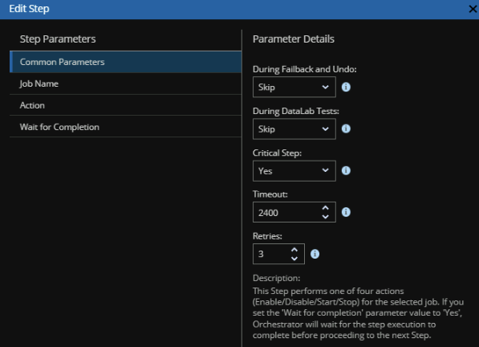The image size is (479, 347).
Task: Open During DataLab Tests dropdown
Action: (x=294, y=129)
